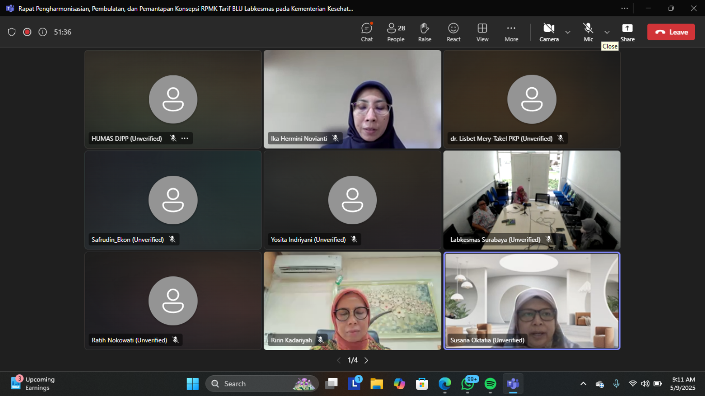
Task: Open the volume tray icon
Action: [645, 384]
